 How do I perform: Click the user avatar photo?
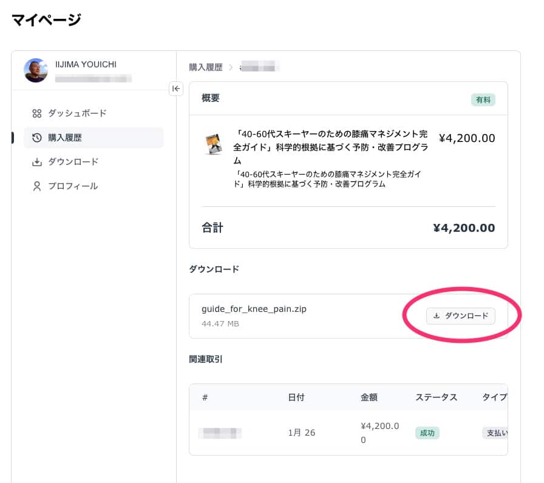[x=36, y=70]
